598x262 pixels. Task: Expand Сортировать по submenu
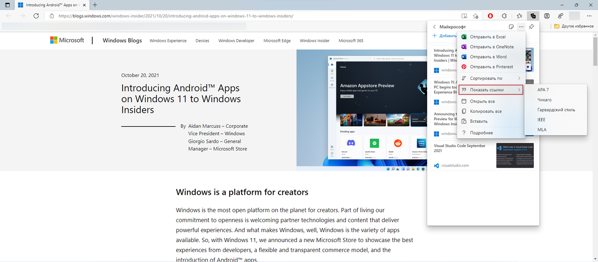(x=490, y=78)
